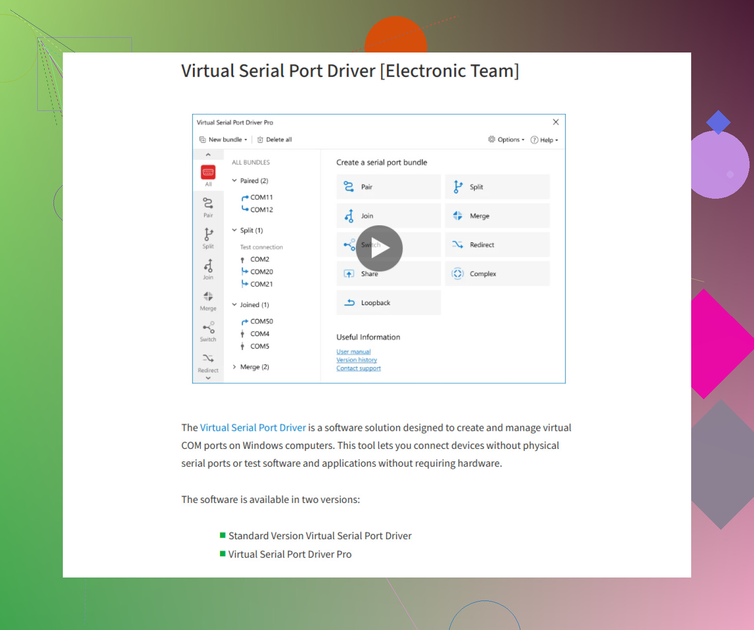Viewport: 754px width, 630px height.
Task: Select COM11 in the Paired group
Action: (261, 197)
